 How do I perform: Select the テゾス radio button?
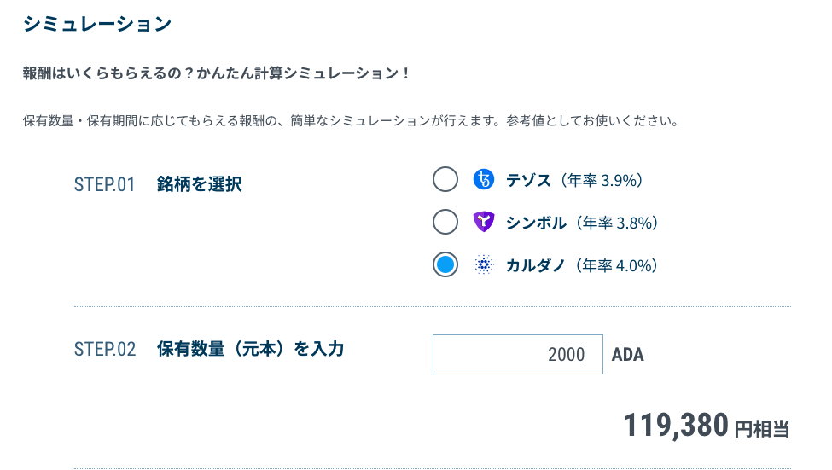[445, 179]
